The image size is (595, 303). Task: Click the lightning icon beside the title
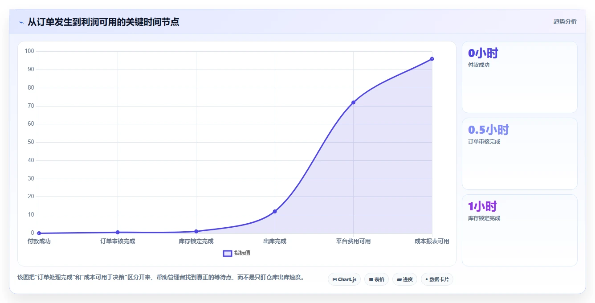pyautogui.click(x=21, y=22)
